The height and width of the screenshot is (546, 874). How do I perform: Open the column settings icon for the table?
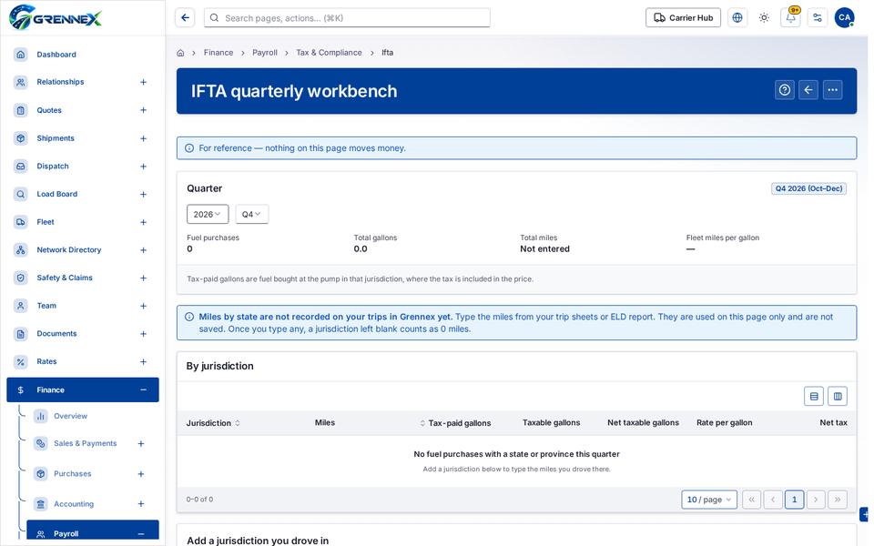[838, 396]
